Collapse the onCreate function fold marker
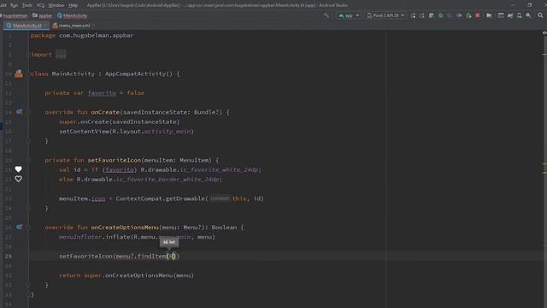Screen dimensions: 547x308 (x=29, y=112)
